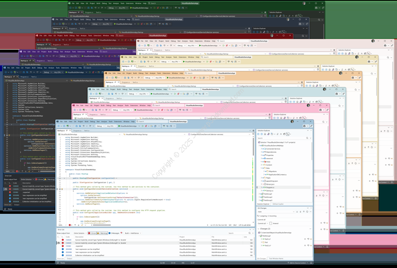Expand the Dependencies node in Solution Explorer
This screenshot has height=268, width=397.
click(262, 152)
